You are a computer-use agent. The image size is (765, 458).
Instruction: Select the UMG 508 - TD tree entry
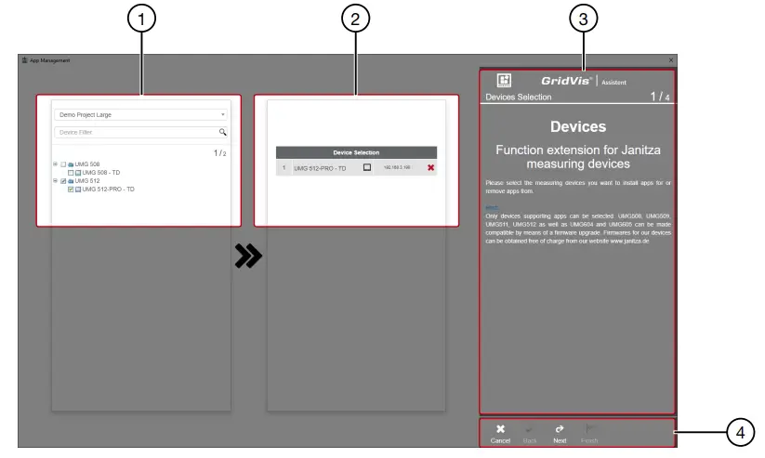[101, 173]
